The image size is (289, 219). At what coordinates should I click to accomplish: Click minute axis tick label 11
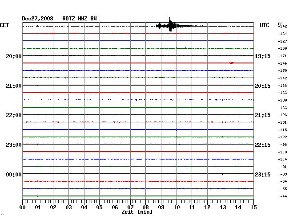click(x=192, y=207)
